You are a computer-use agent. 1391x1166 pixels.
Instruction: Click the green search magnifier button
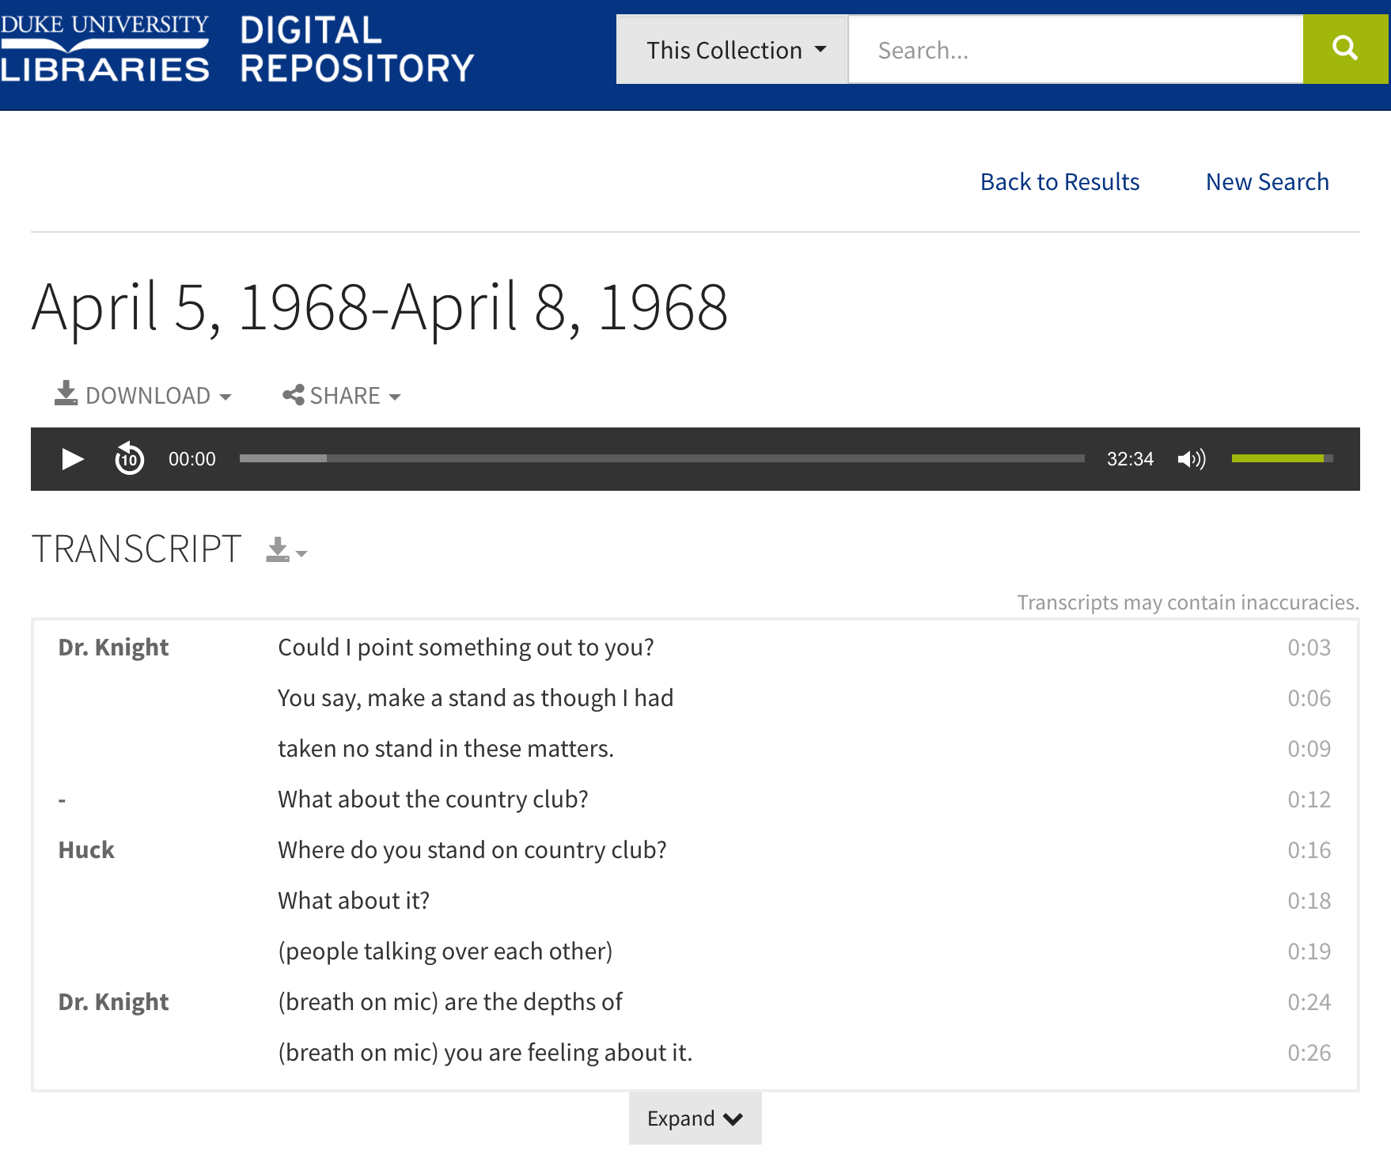tap(1345, 49)
